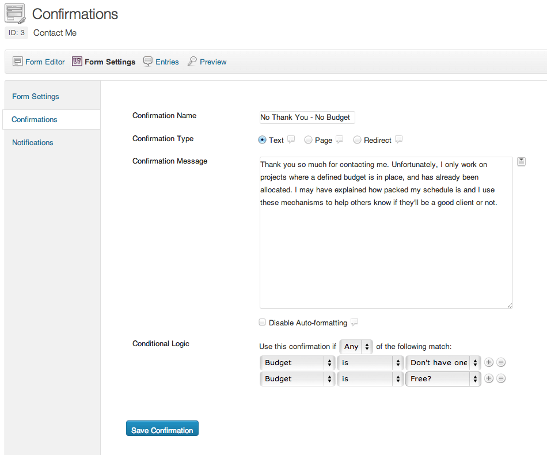
Task: Remove the 'Free?' condition row
Action: [x=501, y=378]
